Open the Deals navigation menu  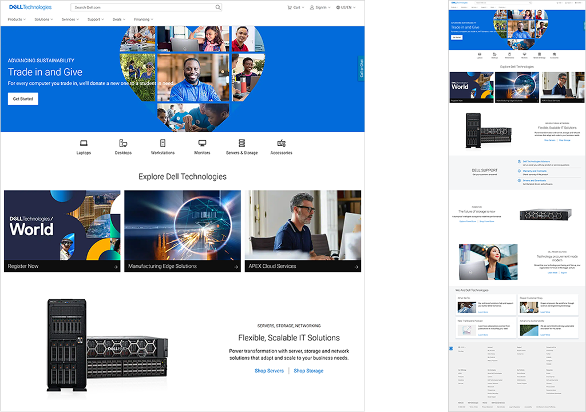tap(118, 19)
